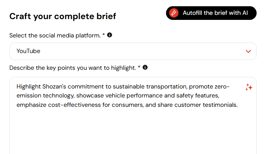Open the YouTube platform dropdown field
This screenshot has height=154, width=266.
coord(133,51)
